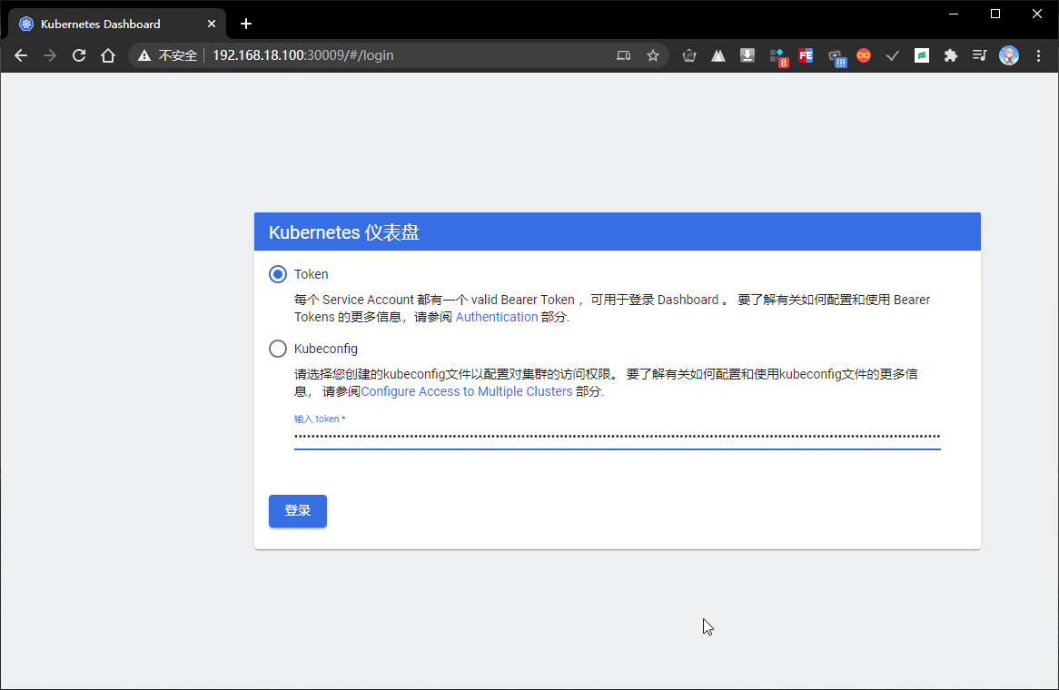Image resolution: width=1059 pixels, height=690 pixels.
Task: Select the Token radio option
Action: click(278, 274)
